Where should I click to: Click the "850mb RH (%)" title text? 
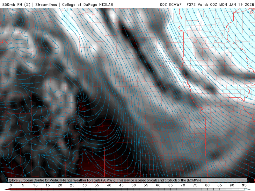tap(16, 4)
